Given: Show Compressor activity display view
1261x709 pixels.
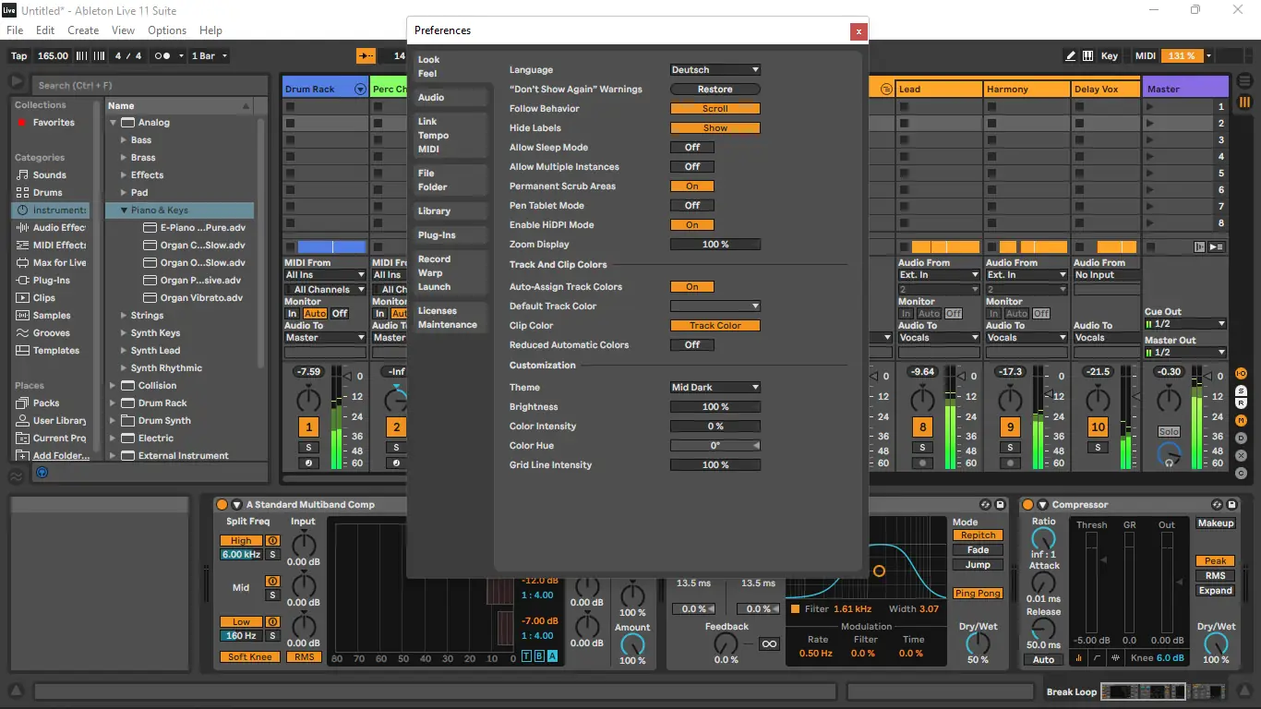Looking at the screenshot, I should [1117, 658].
